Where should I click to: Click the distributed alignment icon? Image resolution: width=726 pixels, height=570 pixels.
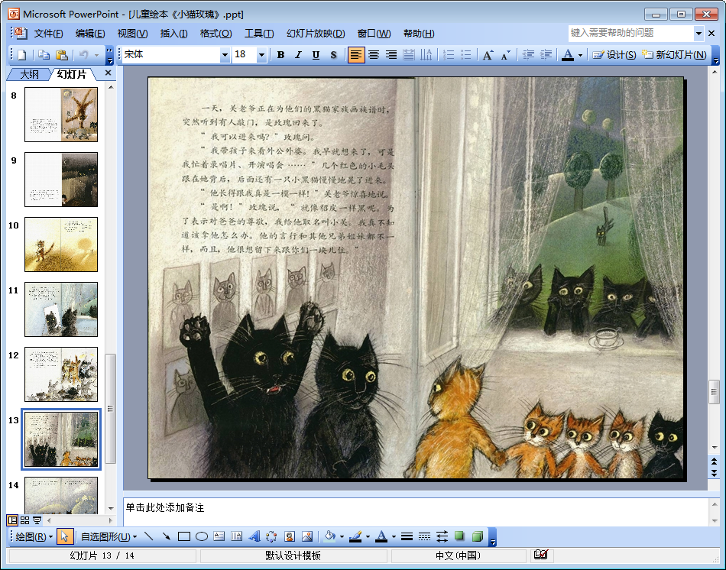point(408,55)
